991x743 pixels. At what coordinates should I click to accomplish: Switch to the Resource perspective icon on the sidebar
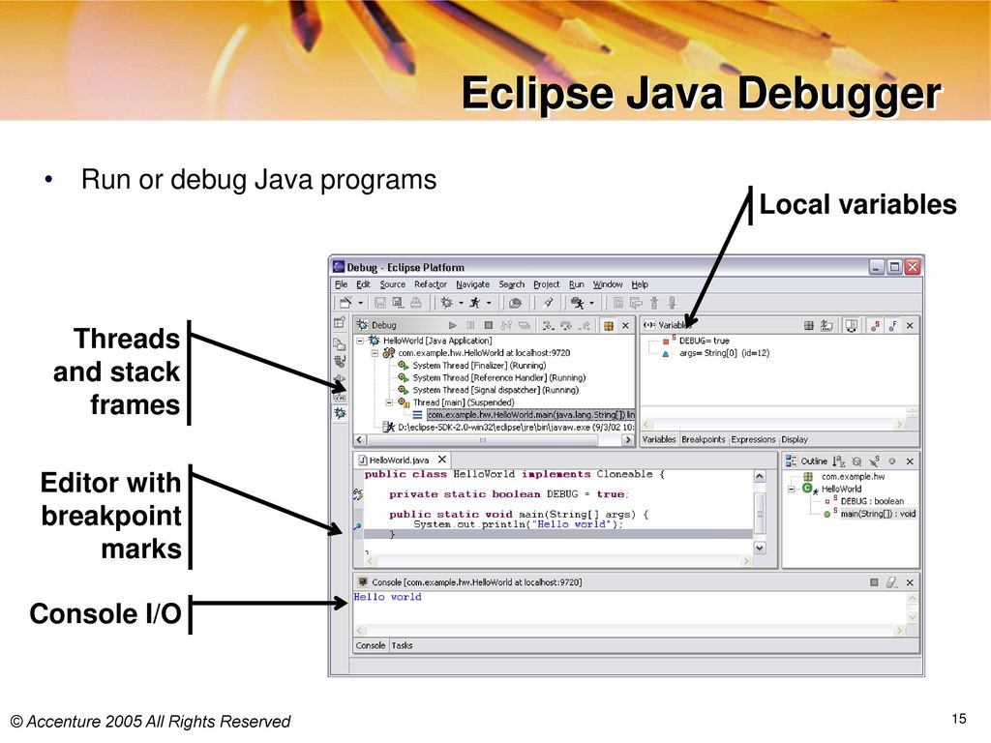(340, 343)
